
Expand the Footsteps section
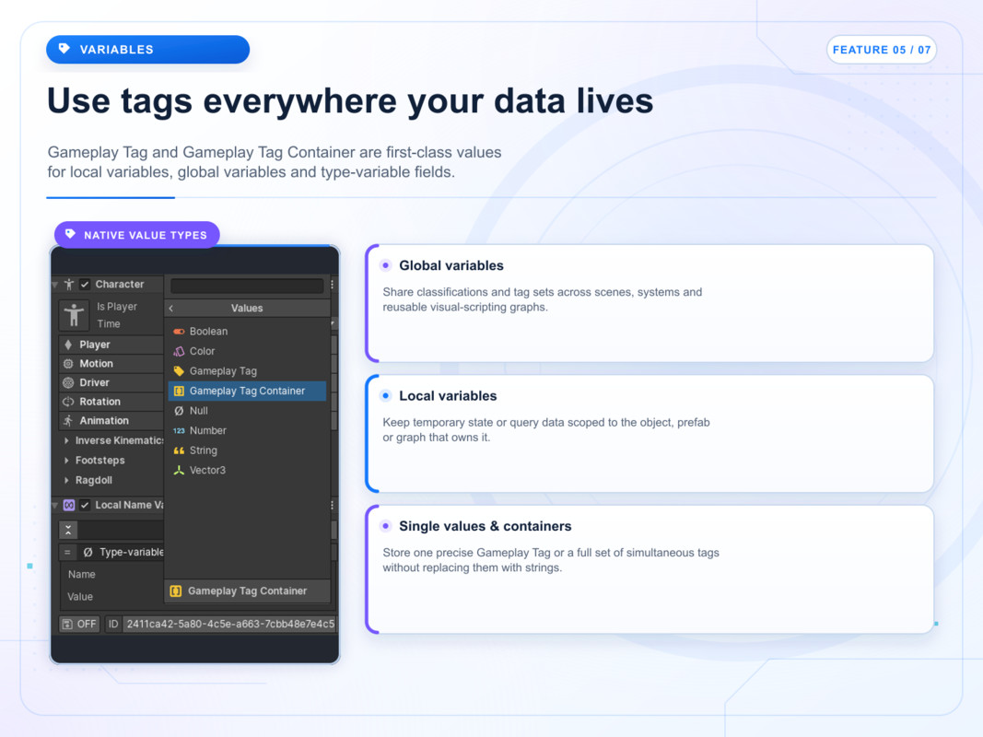(66, 461)
